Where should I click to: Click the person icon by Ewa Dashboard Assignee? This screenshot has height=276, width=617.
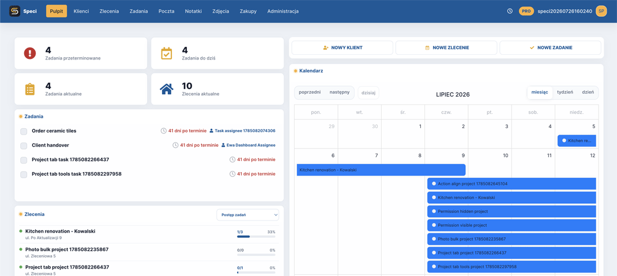pyautogui.click(x=223, y=145)
